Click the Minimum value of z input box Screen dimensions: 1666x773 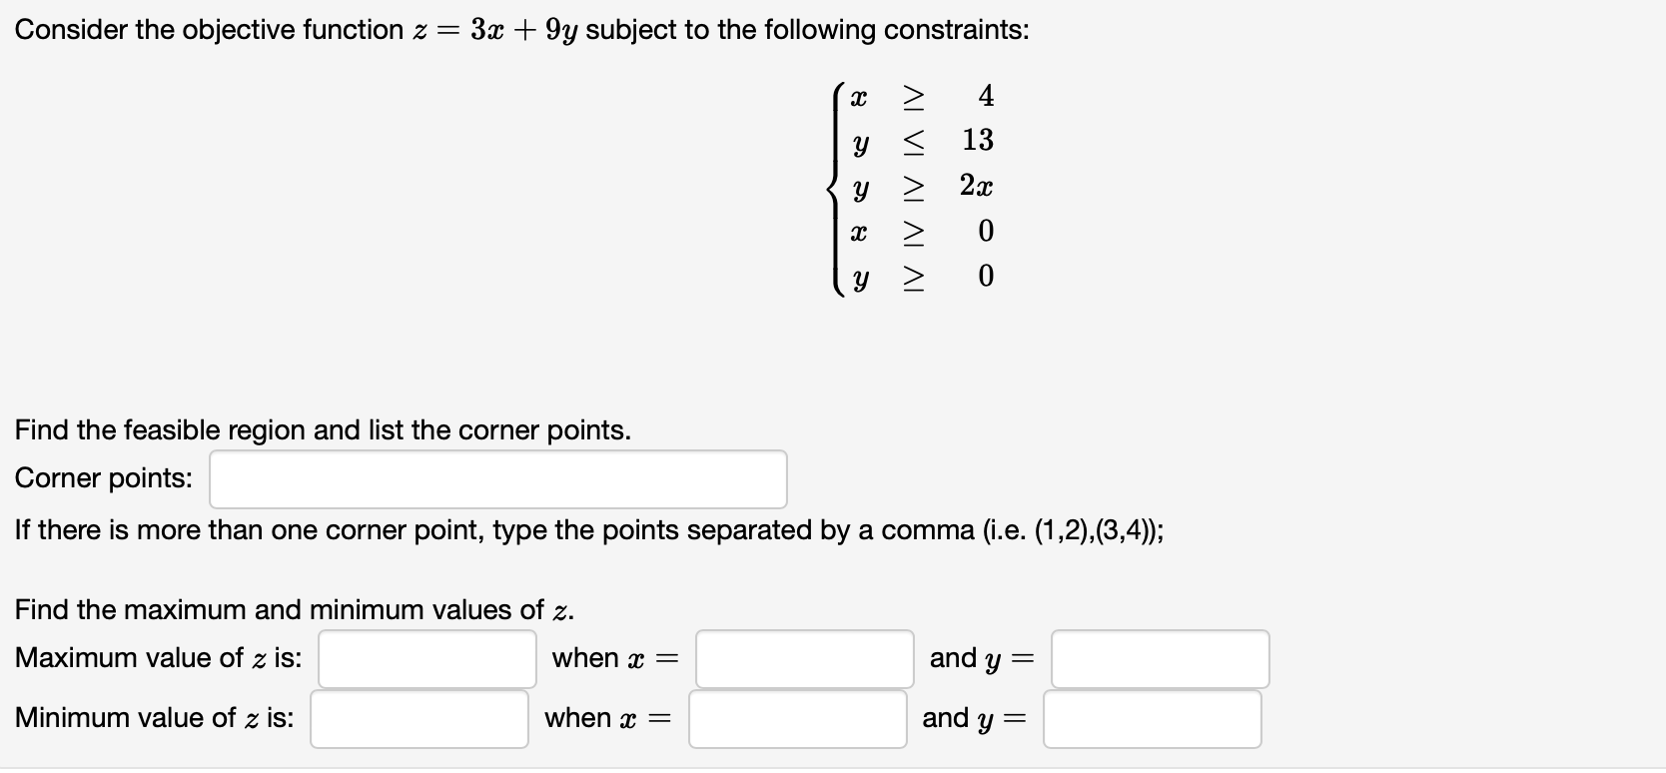point(418,718)
